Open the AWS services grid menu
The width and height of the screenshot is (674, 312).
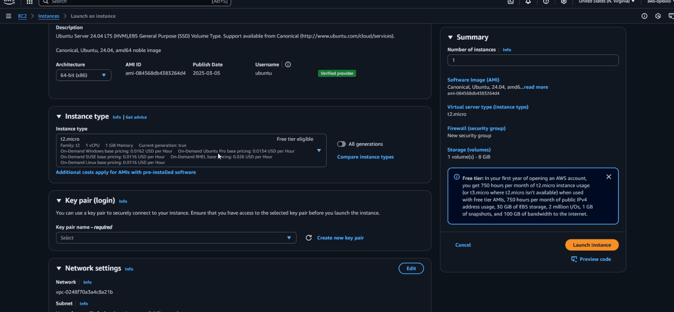29,2
